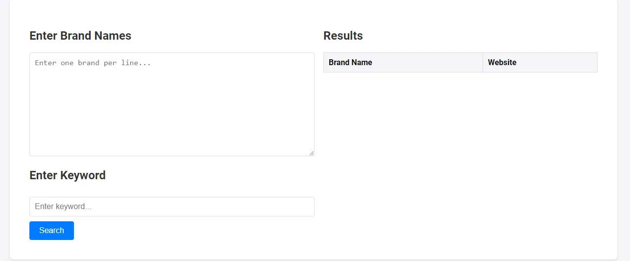The width and height of the screenshot is (630, 261).
Task: Click the Results heading
Action: point(343,36)
